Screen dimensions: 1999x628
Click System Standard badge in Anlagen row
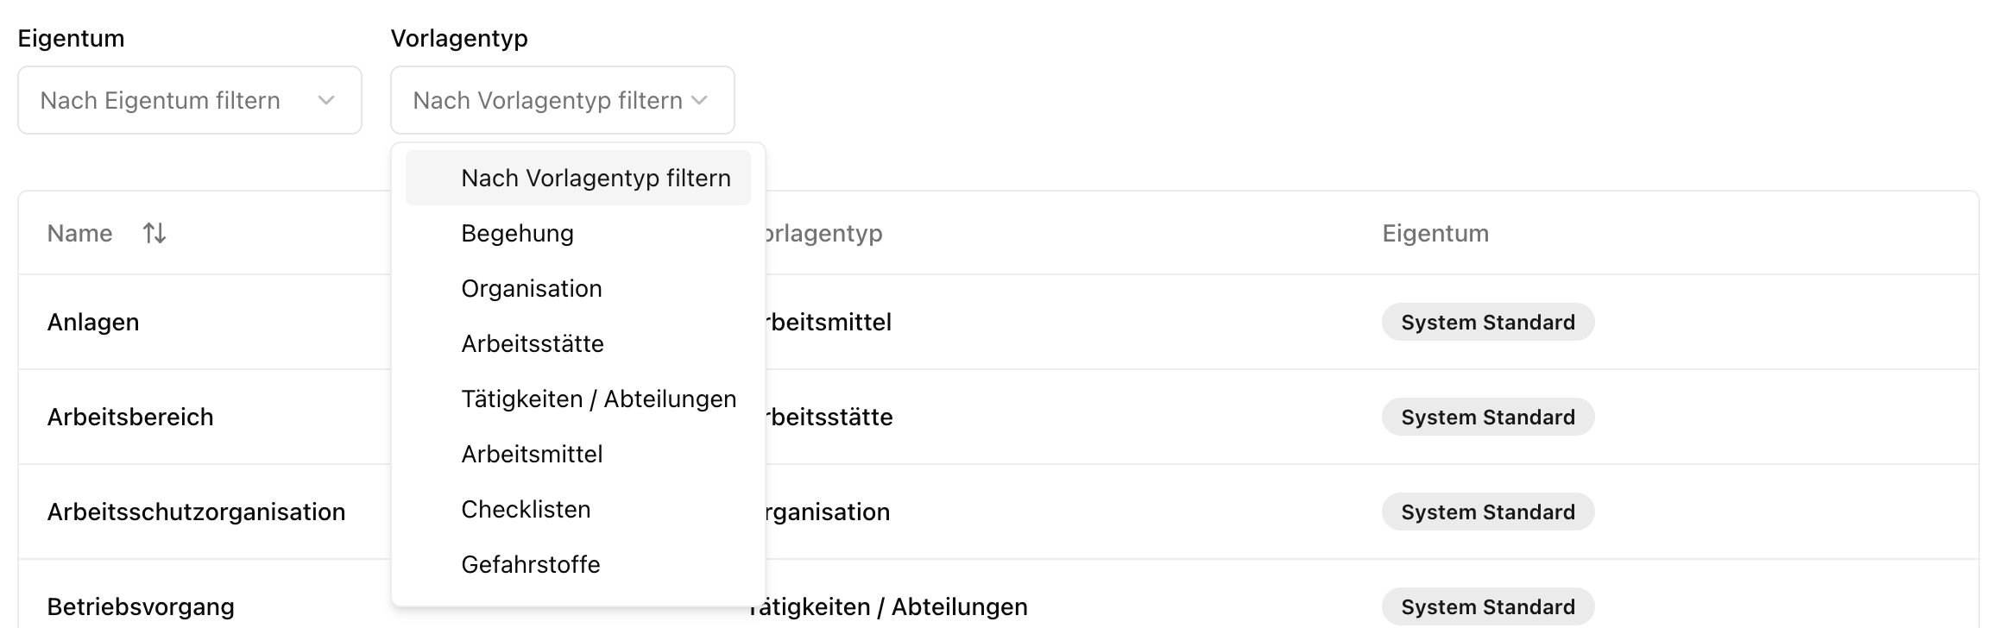1487,322
